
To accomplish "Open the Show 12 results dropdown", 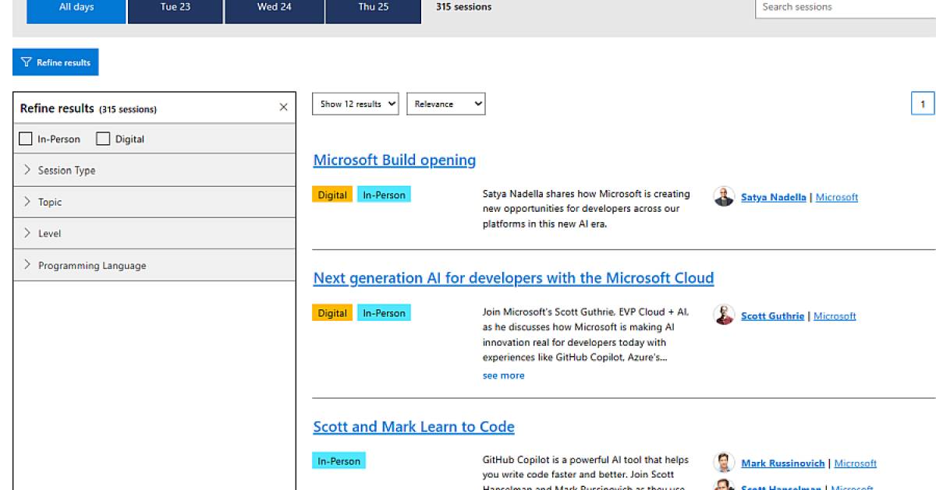I will point(355,103).
